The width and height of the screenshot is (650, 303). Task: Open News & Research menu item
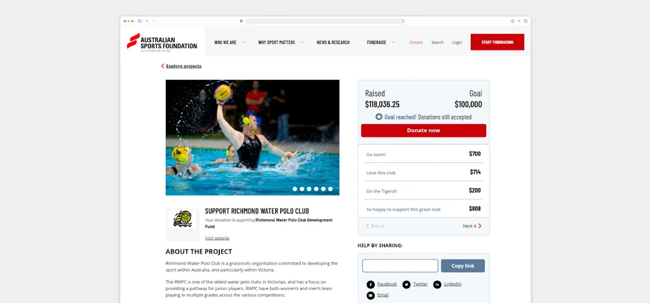333,42
